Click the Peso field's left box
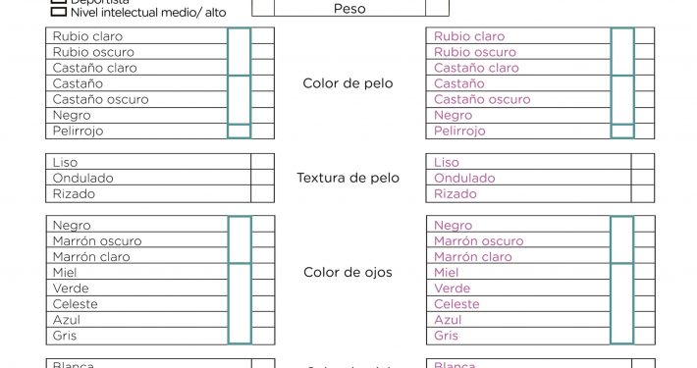Viewport: 697px width, 368px height. coord(263,8)
